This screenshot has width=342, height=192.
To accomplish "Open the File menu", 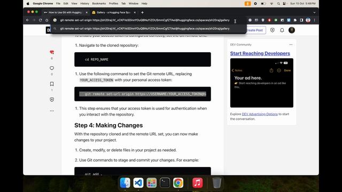I will click(x=58, y=4).
